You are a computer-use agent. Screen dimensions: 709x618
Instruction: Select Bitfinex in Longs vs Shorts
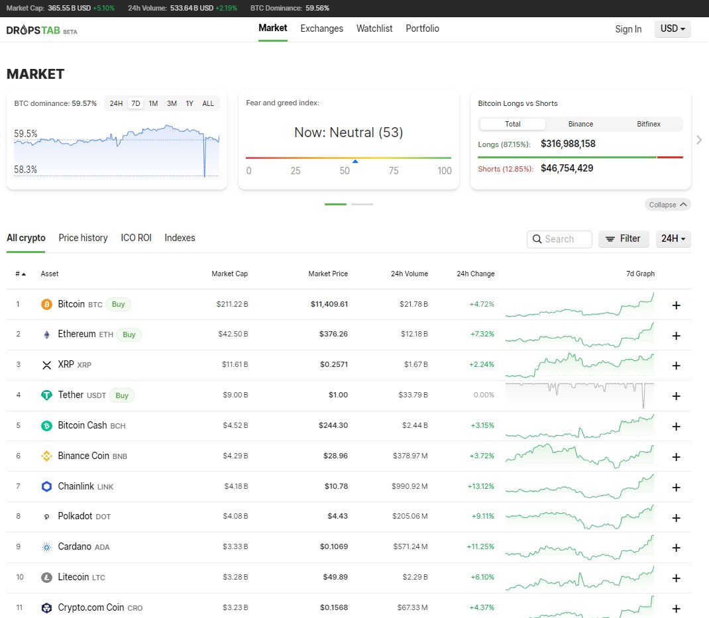pos(649,124)
